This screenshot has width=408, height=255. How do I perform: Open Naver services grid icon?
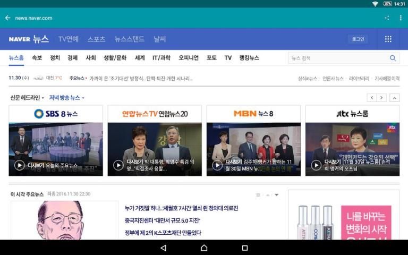coord(388,39)
